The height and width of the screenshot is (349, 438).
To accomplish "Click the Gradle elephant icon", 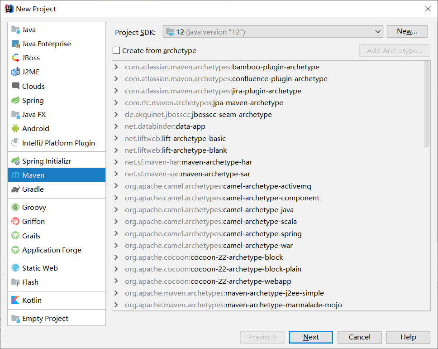I will (15, 189).
